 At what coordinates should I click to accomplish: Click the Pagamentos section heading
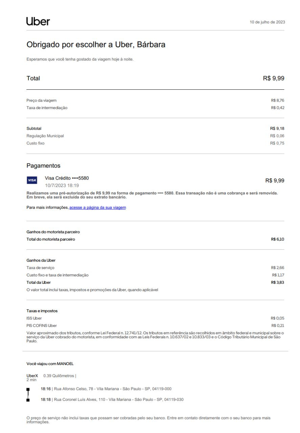click(x=43, y=166)
